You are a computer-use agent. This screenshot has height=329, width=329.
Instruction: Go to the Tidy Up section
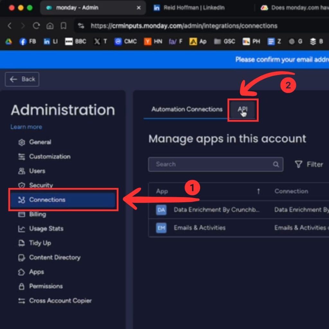pos(35,243)
